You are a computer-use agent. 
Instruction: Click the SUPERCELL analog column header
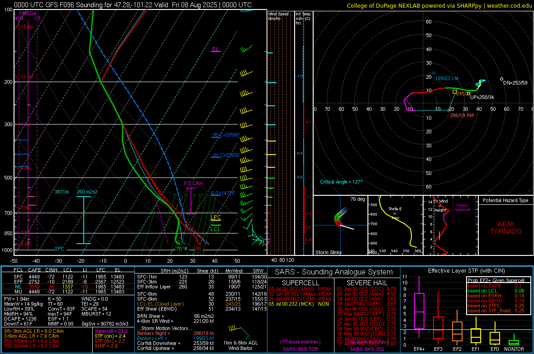[x=300, y=283]
